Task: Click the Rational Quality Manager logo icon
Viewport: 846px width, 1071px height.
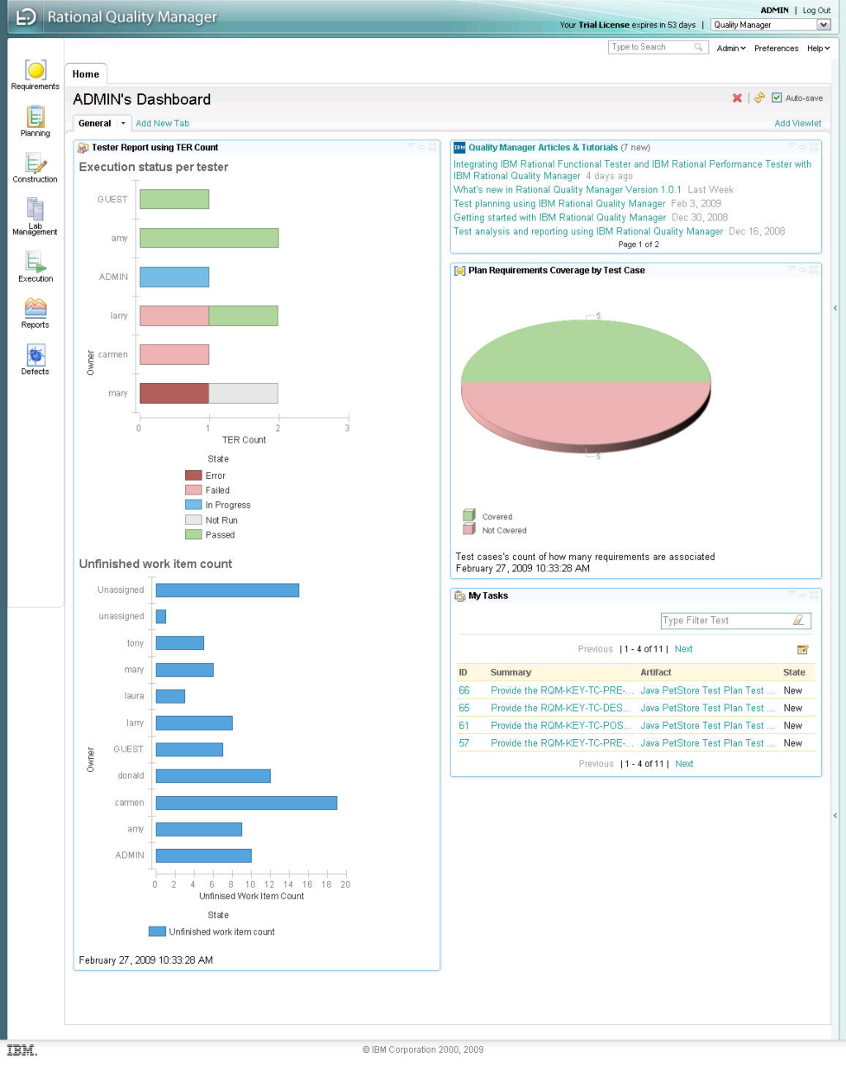Action: pyautogui.click(x=26, y=17)
